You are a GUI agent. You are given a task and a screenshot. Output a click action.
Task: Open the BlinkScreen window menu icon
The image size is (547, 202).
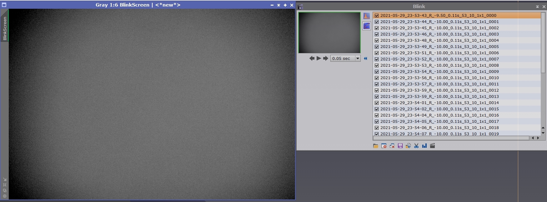(x=4, y=5)
